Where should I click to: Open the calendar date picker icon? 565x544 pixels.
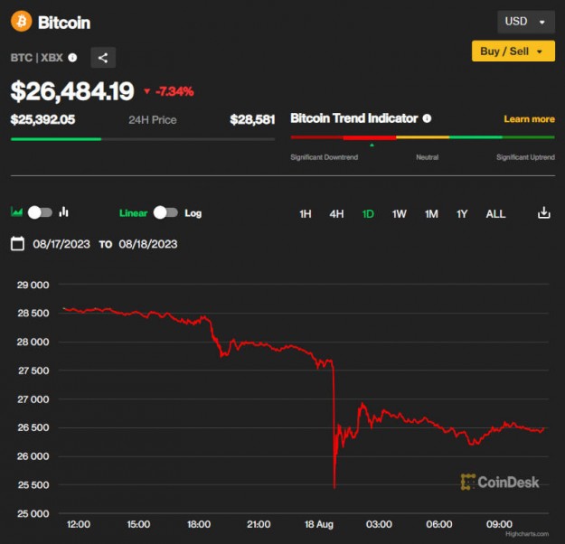pos(17,244)
